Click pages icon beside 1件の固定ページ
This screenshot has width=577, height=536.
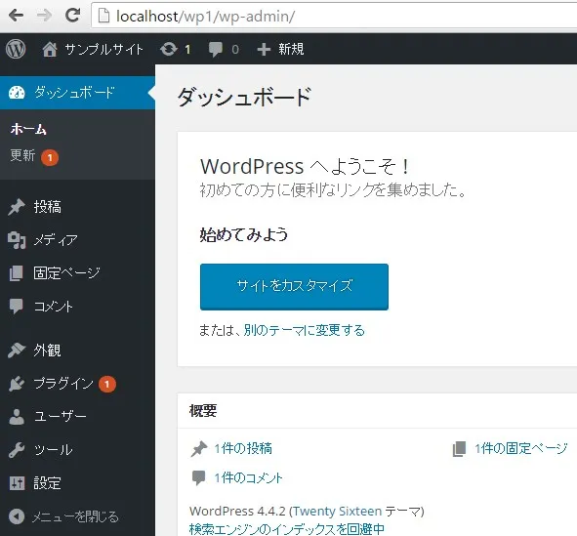click(459, 449)
